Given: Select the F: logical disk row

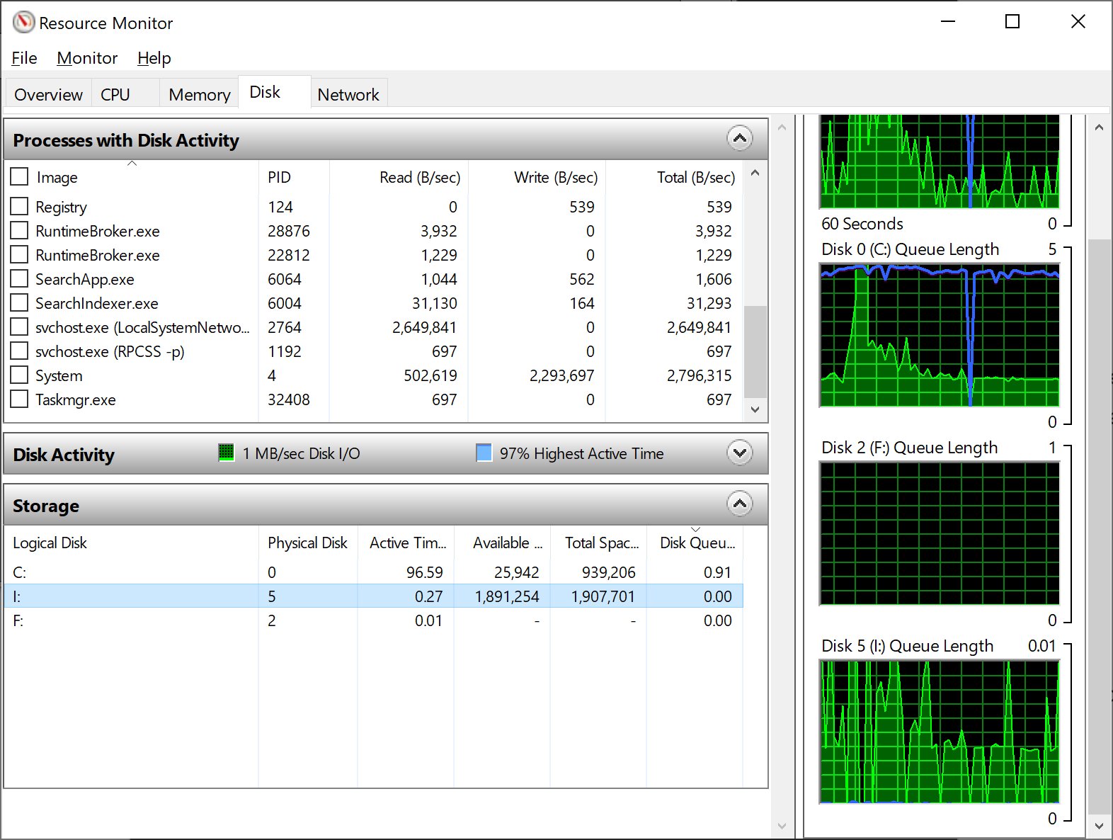Looking at the screenshot, I should (373, 620).
